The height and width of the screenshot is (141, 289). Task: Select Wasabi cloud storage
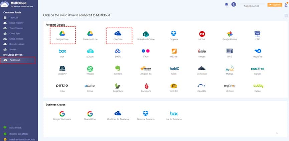pos(90,70)
